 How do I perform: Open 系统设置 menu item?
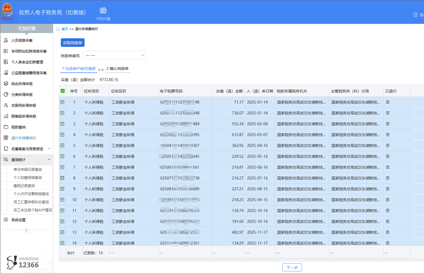point(27,220)
